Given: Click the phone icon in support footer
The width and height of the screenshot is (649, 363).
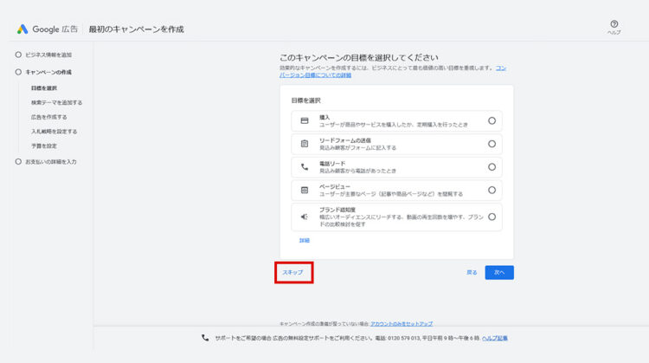Looking at the screenshot, I should [205, 338].
